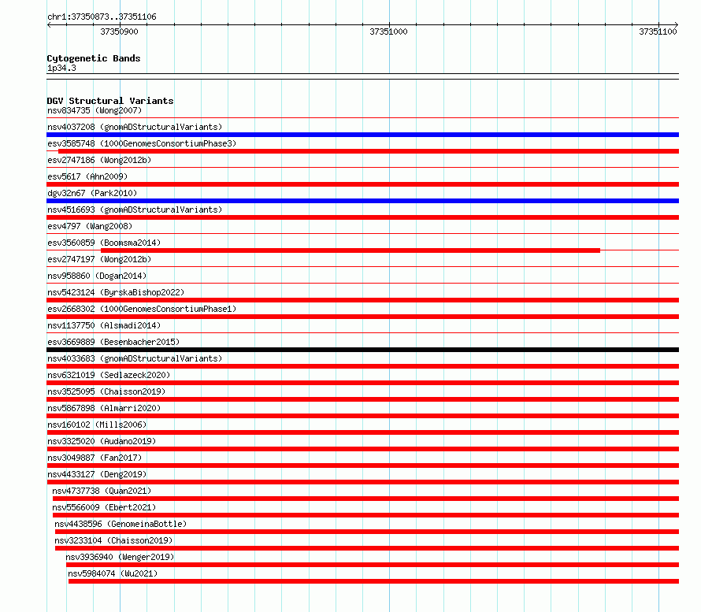Click the nsv834735 (Wong2007) variant label
The height and width of the screenshot is (612, 701).
point(95,110)
